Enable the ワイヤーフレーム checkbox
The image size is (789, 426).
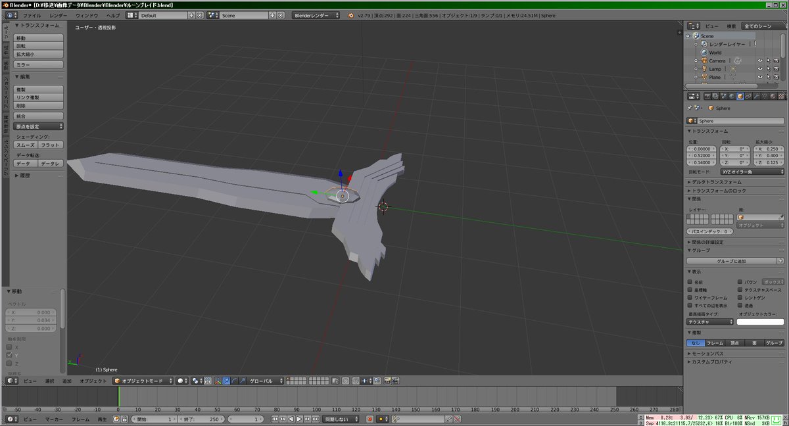point(690,298)
